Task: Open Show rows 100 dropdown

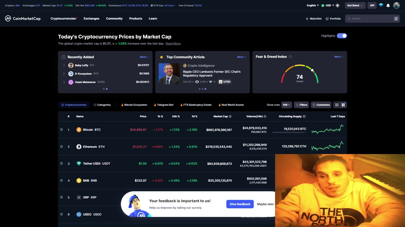Action: coord(286,105)
